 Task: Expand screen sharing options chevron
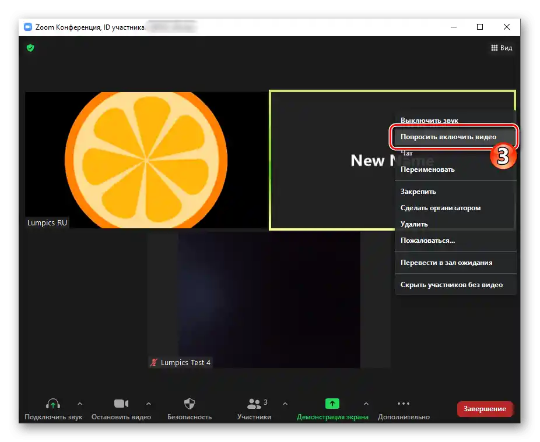click(366, 403)
